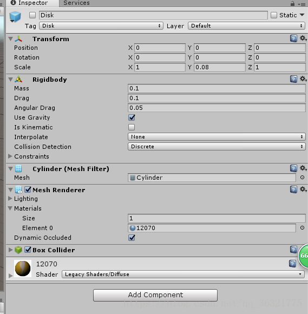The height and width of the screenshot is (314, 308).
Task: Click the Mesh field showing Cylinder
Action: coord(212,178)
